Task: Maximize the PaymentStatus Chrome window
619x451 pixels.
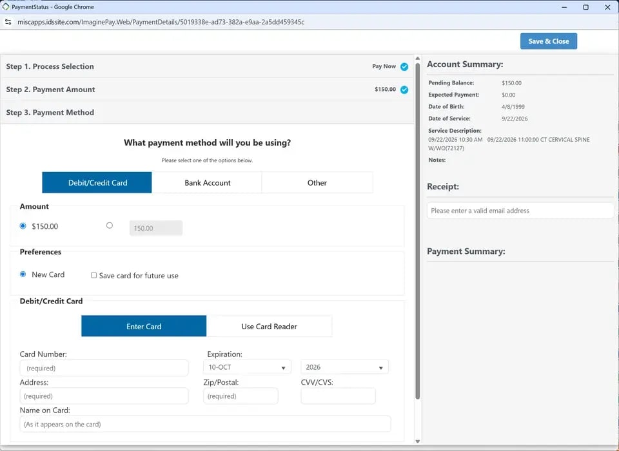Action: coord(586,7)
